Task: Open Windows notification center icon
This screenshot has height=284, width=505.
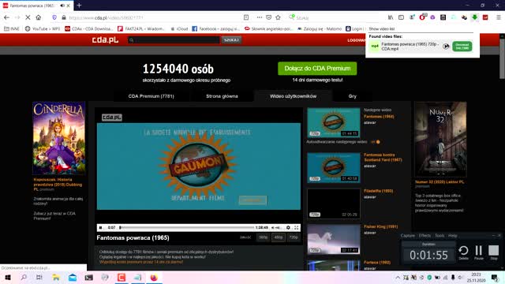Action: coord(495,278)
